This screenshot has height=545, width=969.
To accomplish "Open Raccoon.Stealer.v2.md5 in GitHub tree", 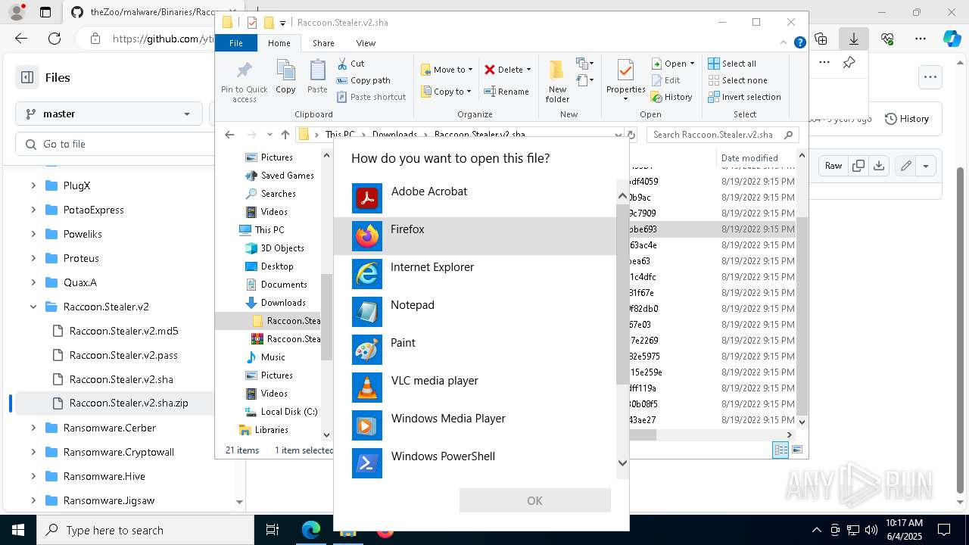I will pyautogui.click(x=123, y=331).
